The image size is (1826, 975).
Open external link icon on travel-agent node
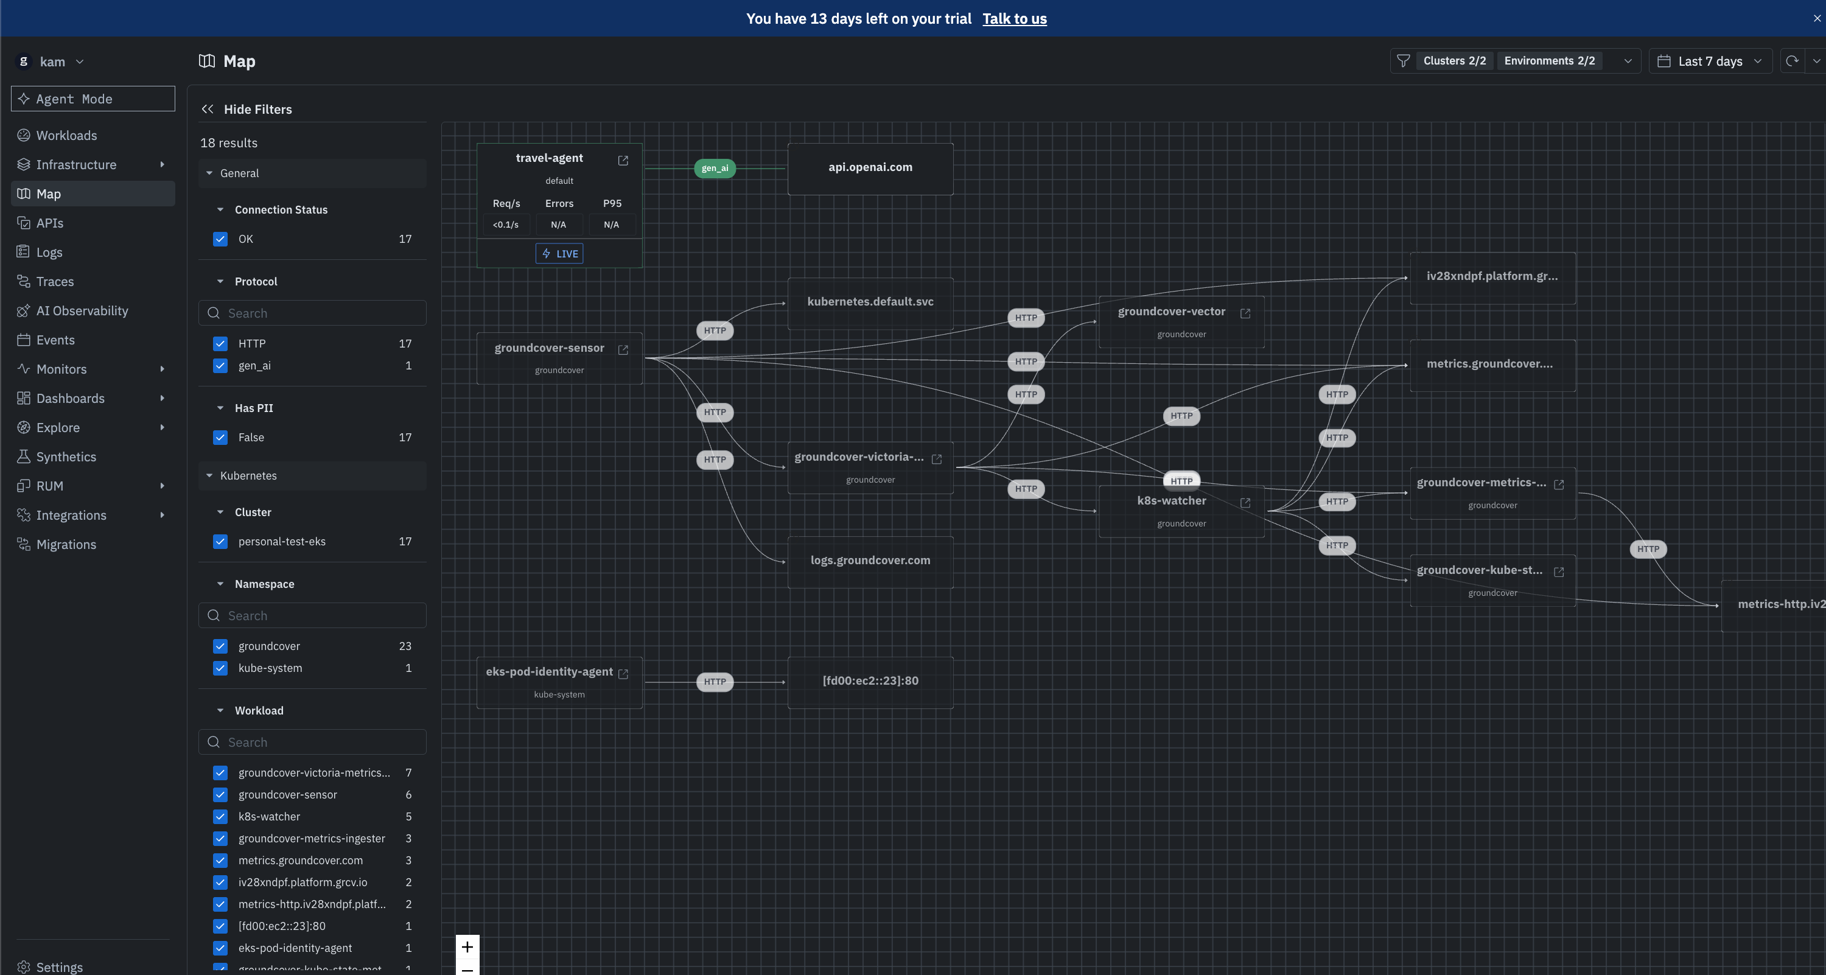click(x=623, y=161)
